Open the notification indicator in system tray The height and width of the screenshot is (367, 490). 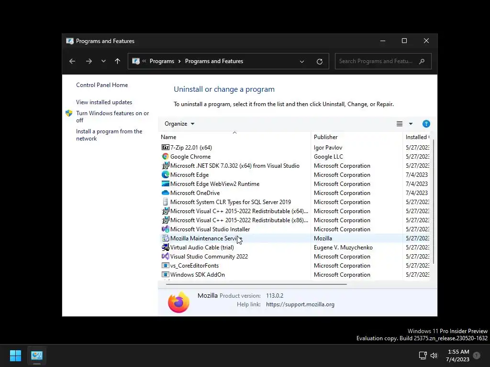pos(477,355)
